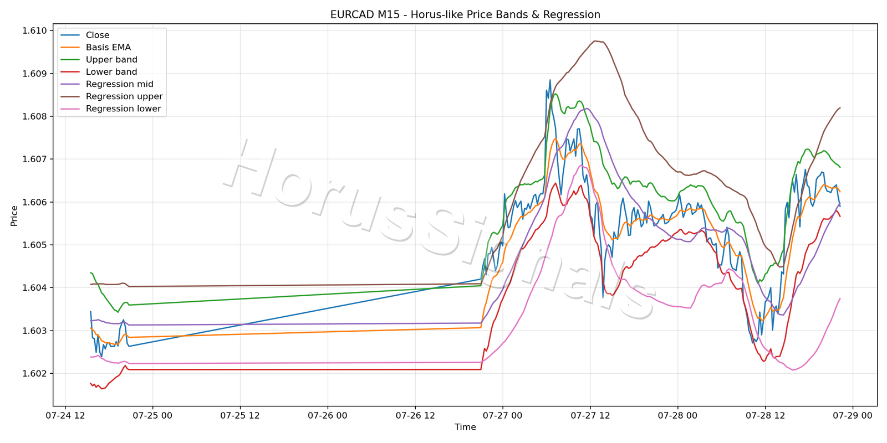Click the 1.609 y-axis tick label

point(34,74)
